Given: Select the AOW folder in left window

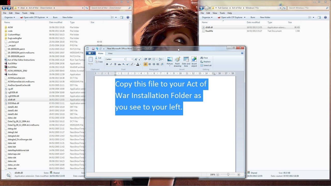Looking at the screenshot, I should [10, 27].
